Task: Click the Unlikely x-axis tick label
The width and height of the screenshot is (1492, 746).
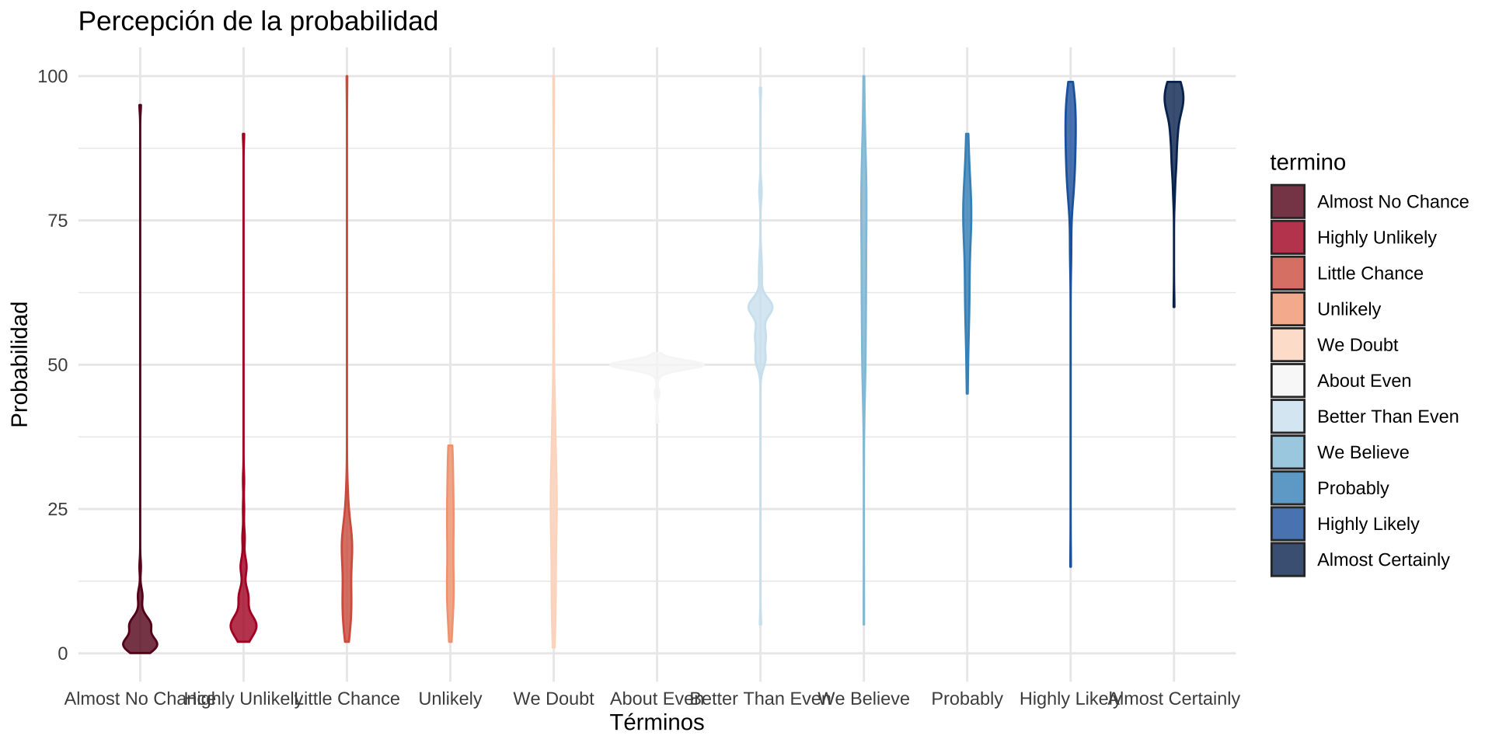Action: click(x=450, y=699)
